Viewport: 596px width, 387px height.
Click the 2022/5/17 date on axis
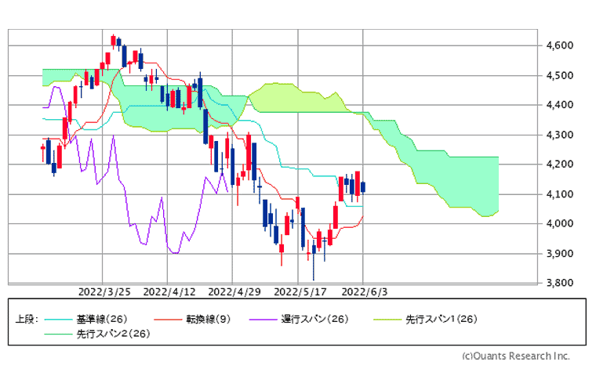click(x=300, y=291)
